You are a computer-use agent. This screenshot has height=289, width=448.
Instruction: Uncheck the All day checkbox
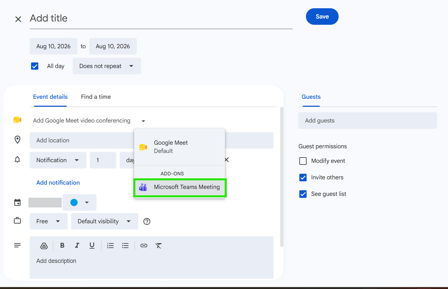35,66
